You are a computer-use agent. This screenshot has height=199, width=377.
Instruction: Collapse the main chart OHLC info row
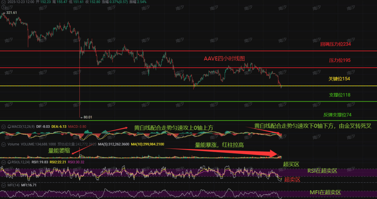(3, 2)
